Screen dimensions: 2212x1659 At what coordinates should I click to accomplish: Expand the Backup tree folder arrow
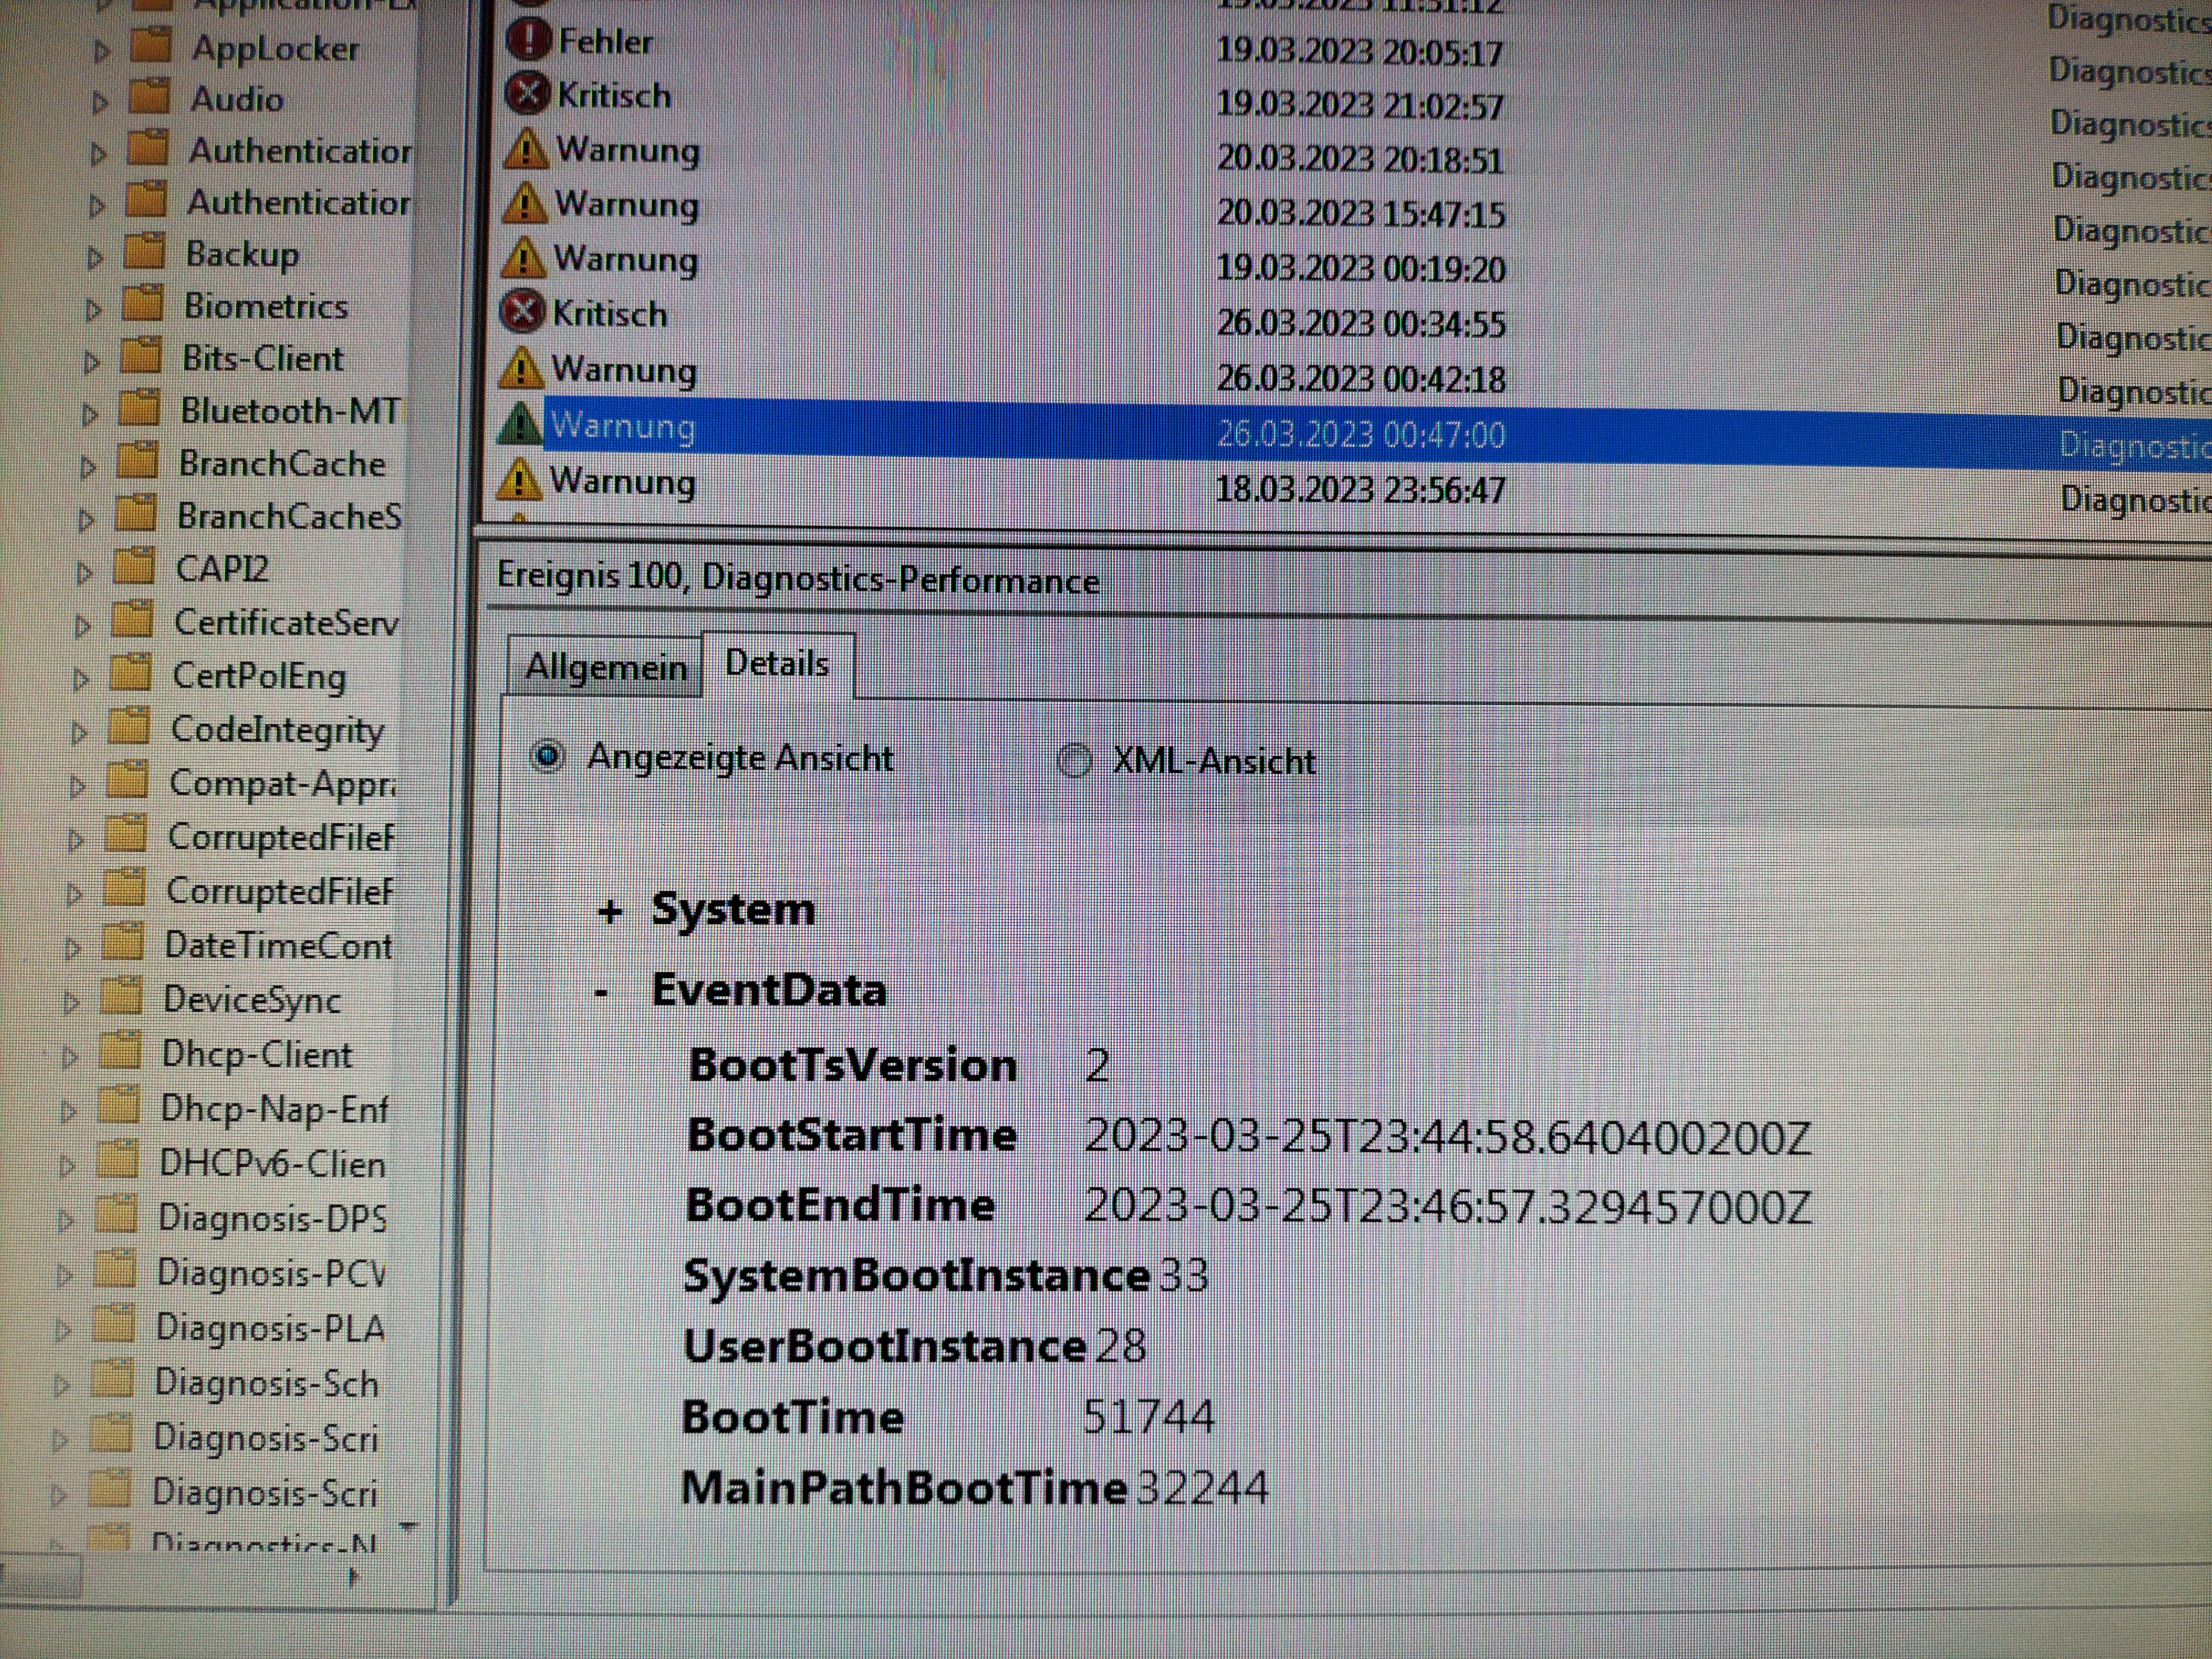(x=96, y=257)
